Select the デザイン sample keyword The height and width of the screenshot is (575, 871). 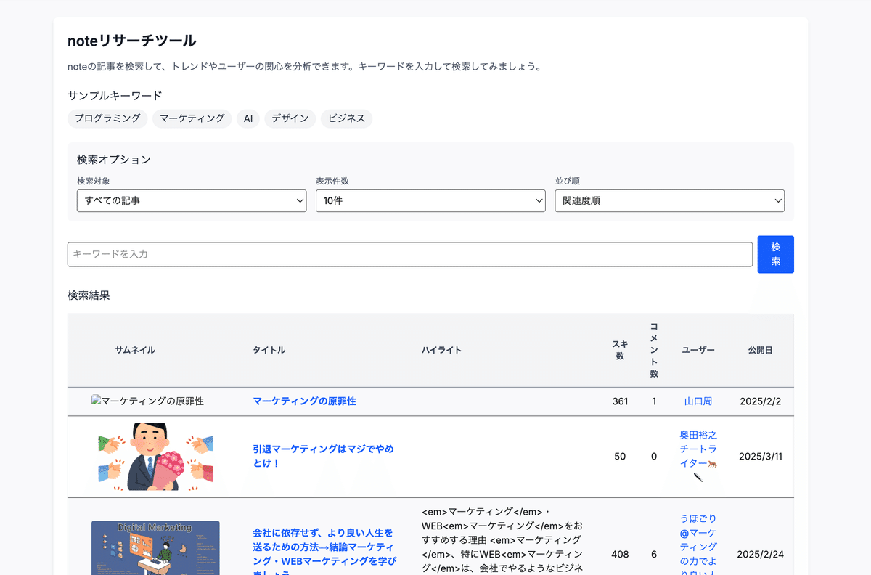coord(290,118)
